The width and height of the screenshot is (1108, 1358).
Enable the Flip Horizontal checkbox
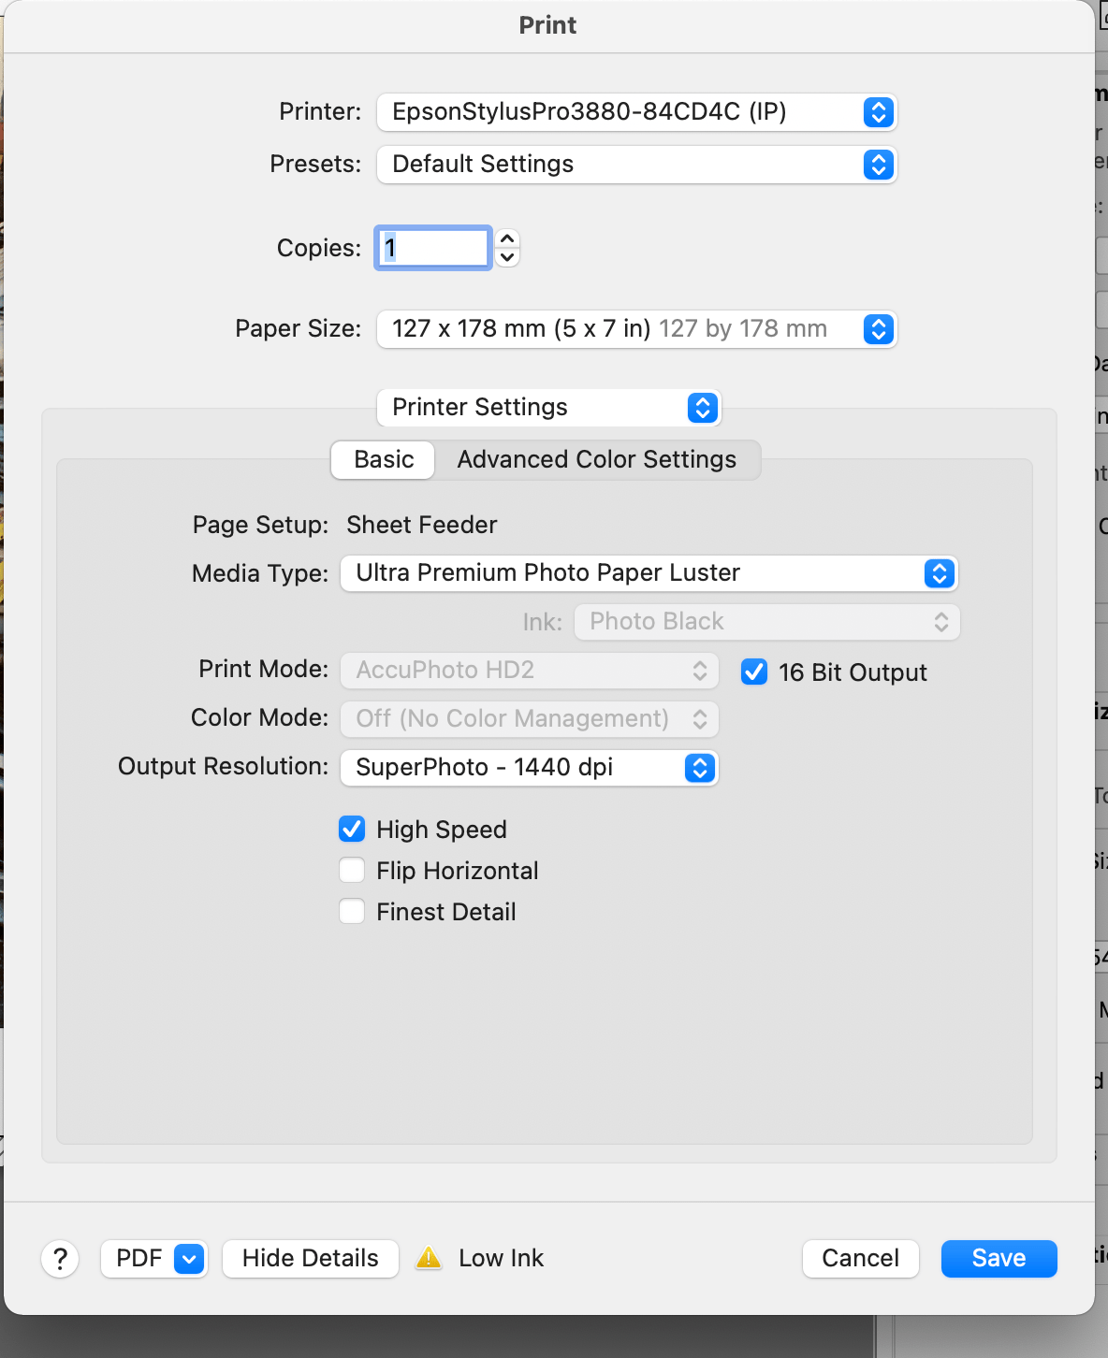point(351,870)
